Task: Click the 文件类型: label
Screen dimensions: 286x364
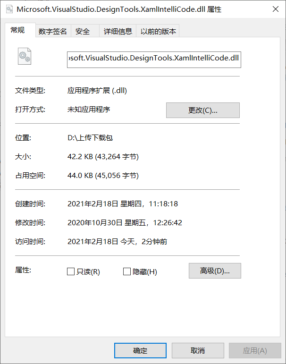Action: pos(30,91)
